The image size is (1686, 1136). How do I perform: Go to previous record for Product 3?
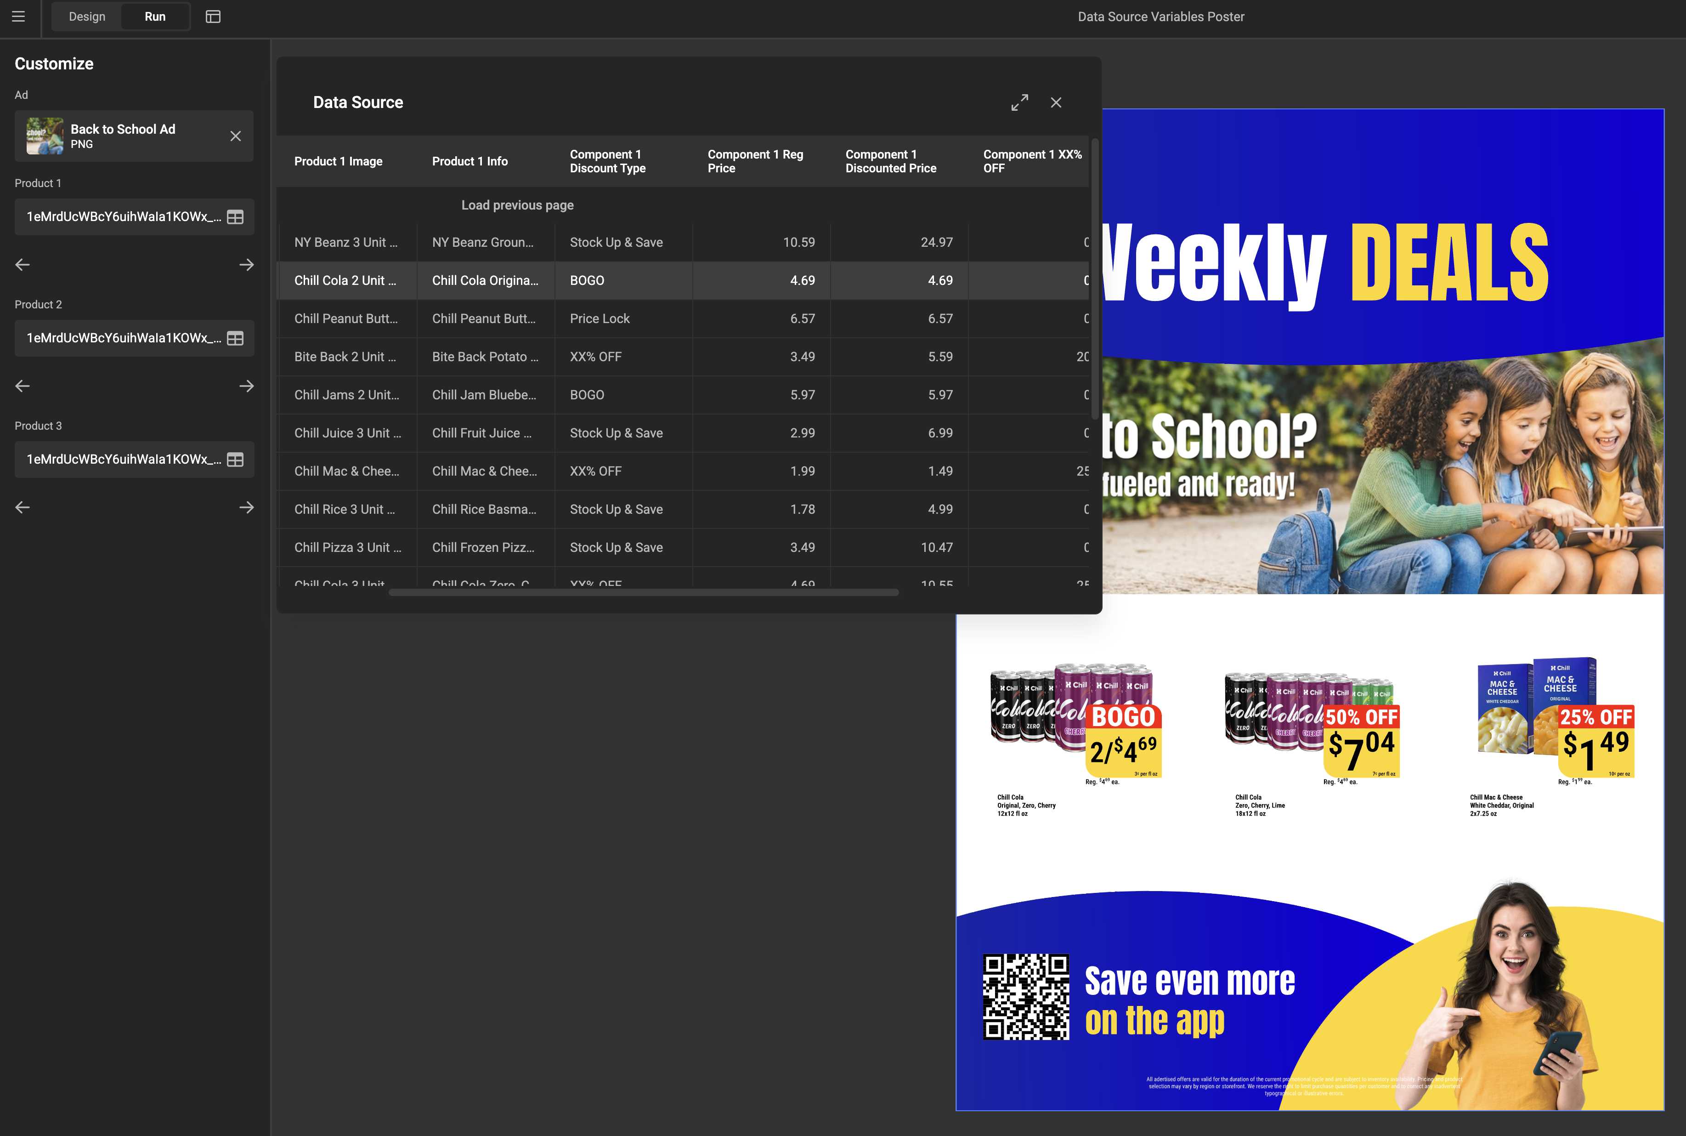point(23,507)
